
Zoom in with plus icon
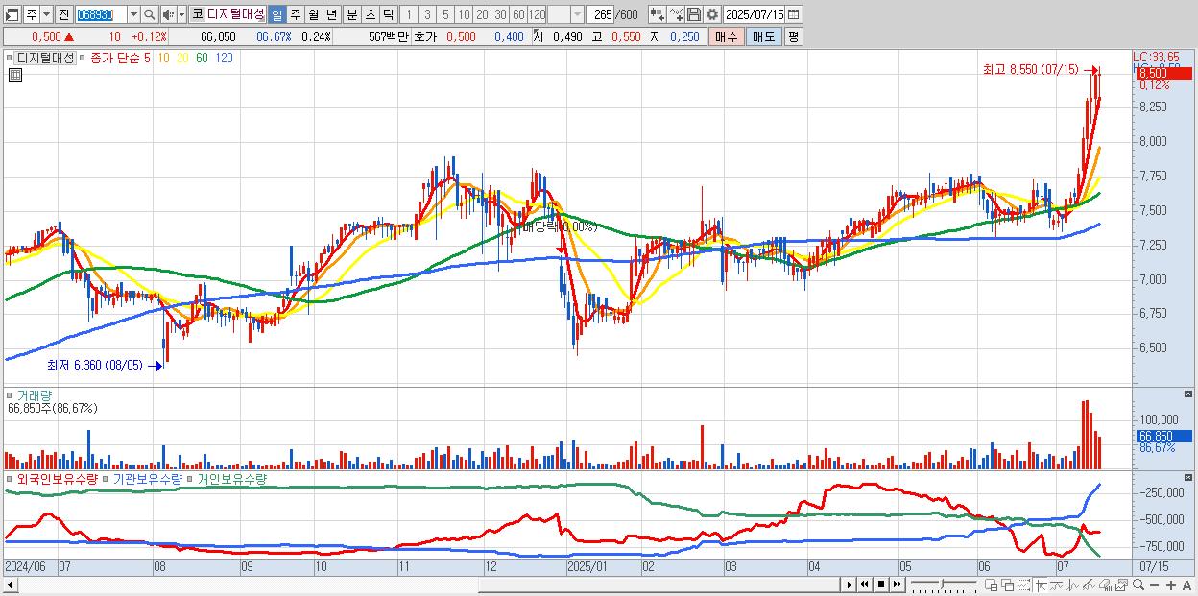[1171, 585]
